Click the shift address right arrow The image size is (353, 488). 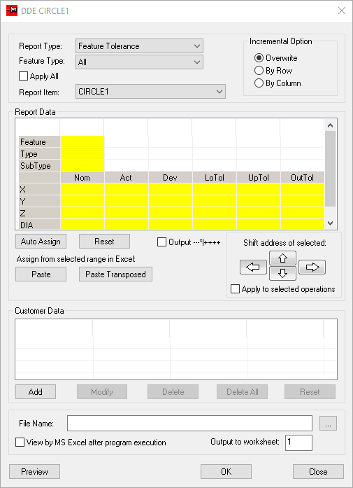(x=312, y=267)
